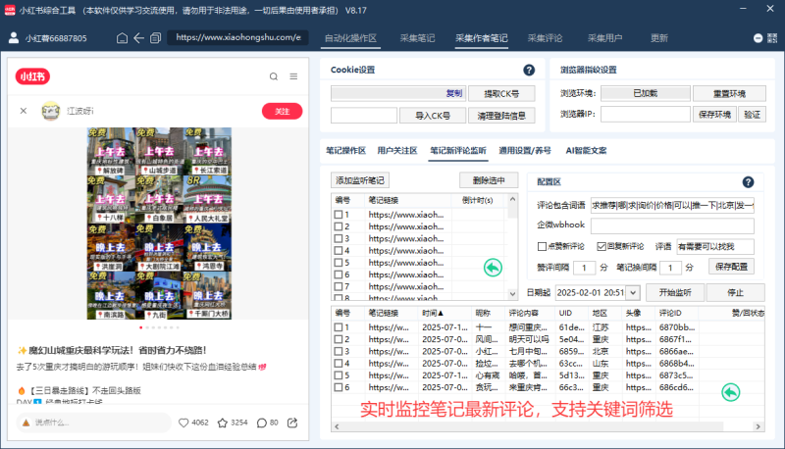This screenshot has height=449, width=785.
Task: Click the 添加监听笔记 button
Action: pyautogui.click(x=360, y=180)
